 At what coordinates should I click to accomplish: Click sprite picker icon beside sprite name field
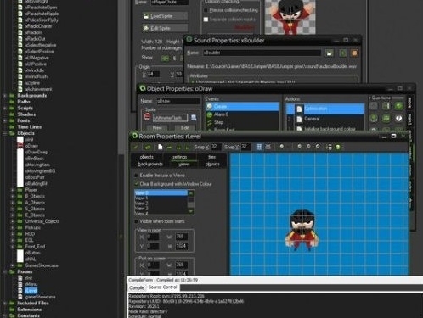tap(194, 118)
